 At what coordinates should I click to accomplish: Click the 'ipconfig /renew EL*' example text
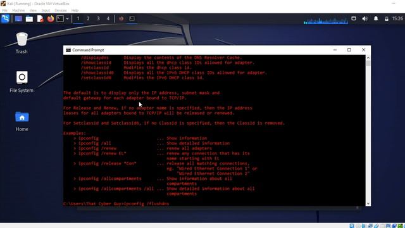click(x=103, y=153)
